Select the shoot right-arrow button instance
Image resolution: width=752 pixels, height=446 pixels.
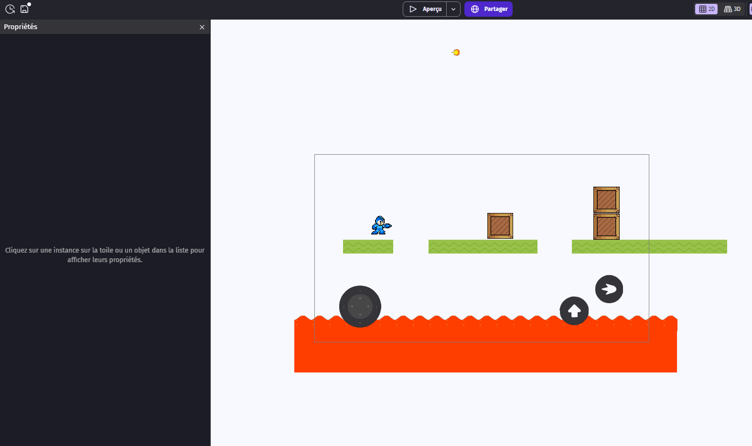(609, 289)
